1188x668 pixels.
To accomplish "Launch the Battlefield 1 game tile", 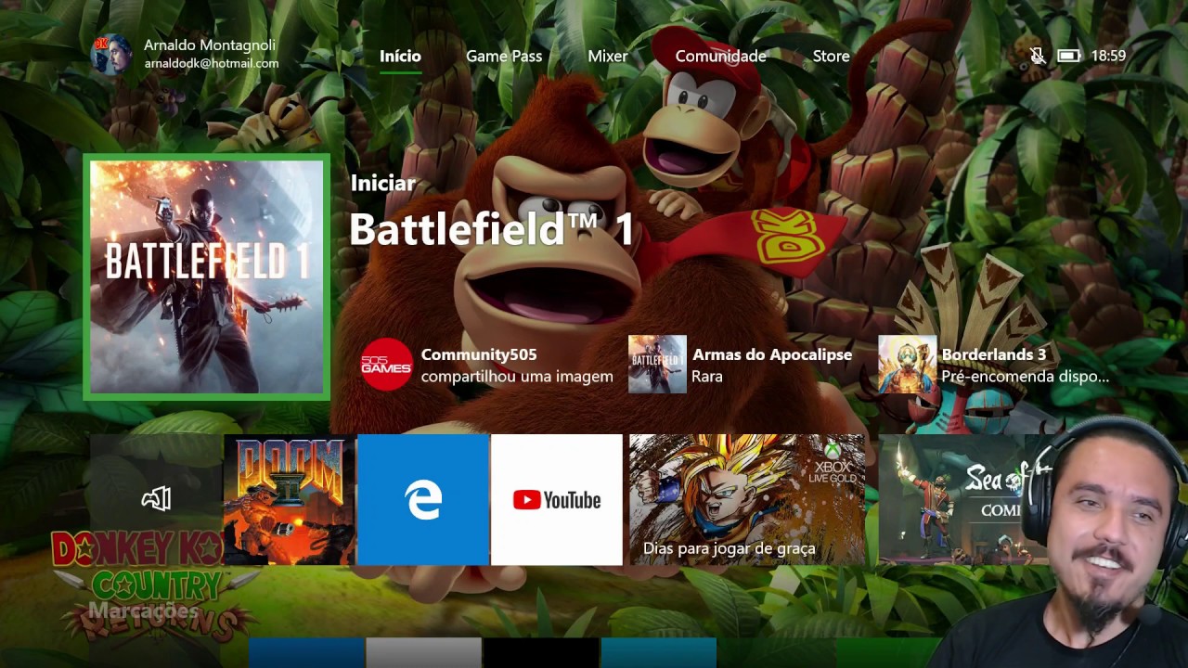I will 207,276.
